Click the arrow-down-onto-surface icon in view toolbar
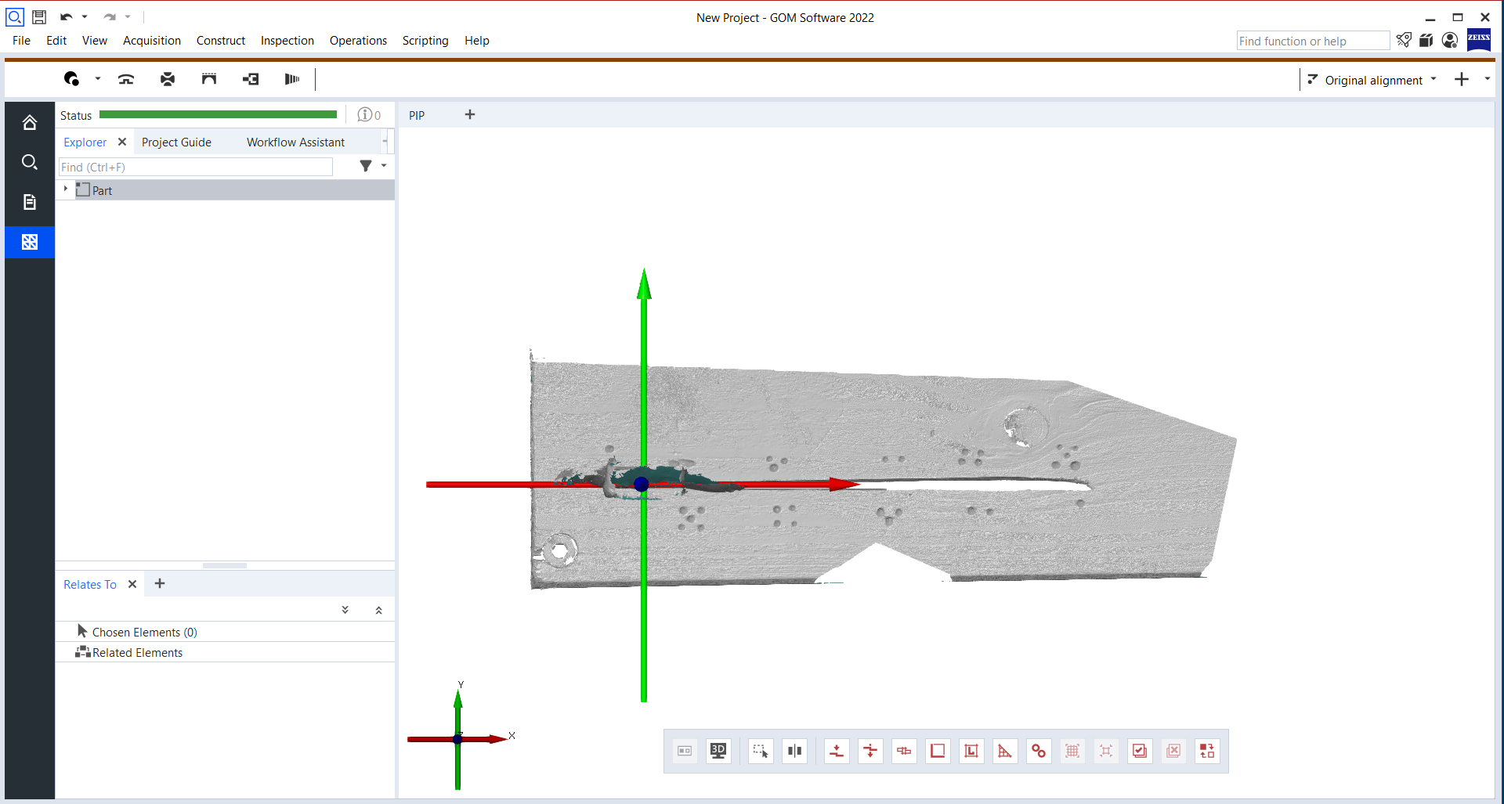 point(837,751)
